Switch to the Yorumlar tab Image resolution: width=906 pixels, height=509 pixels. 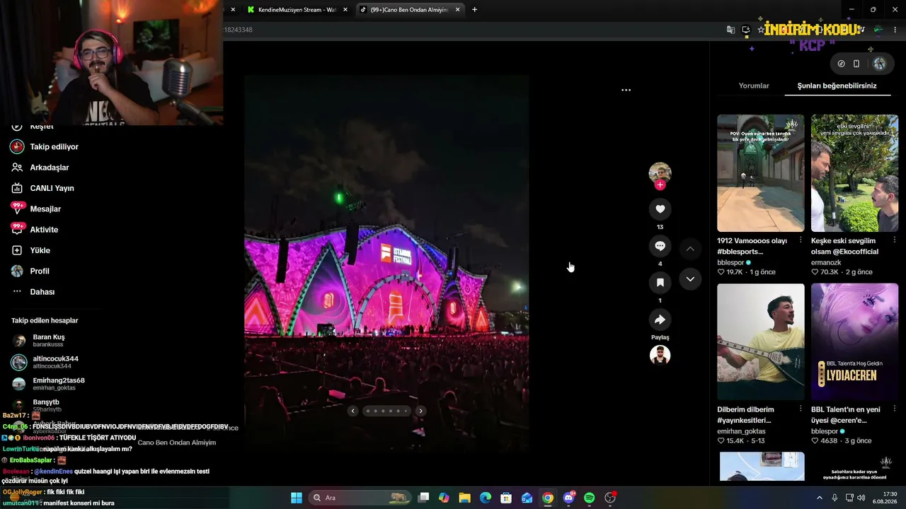[754, 86]
